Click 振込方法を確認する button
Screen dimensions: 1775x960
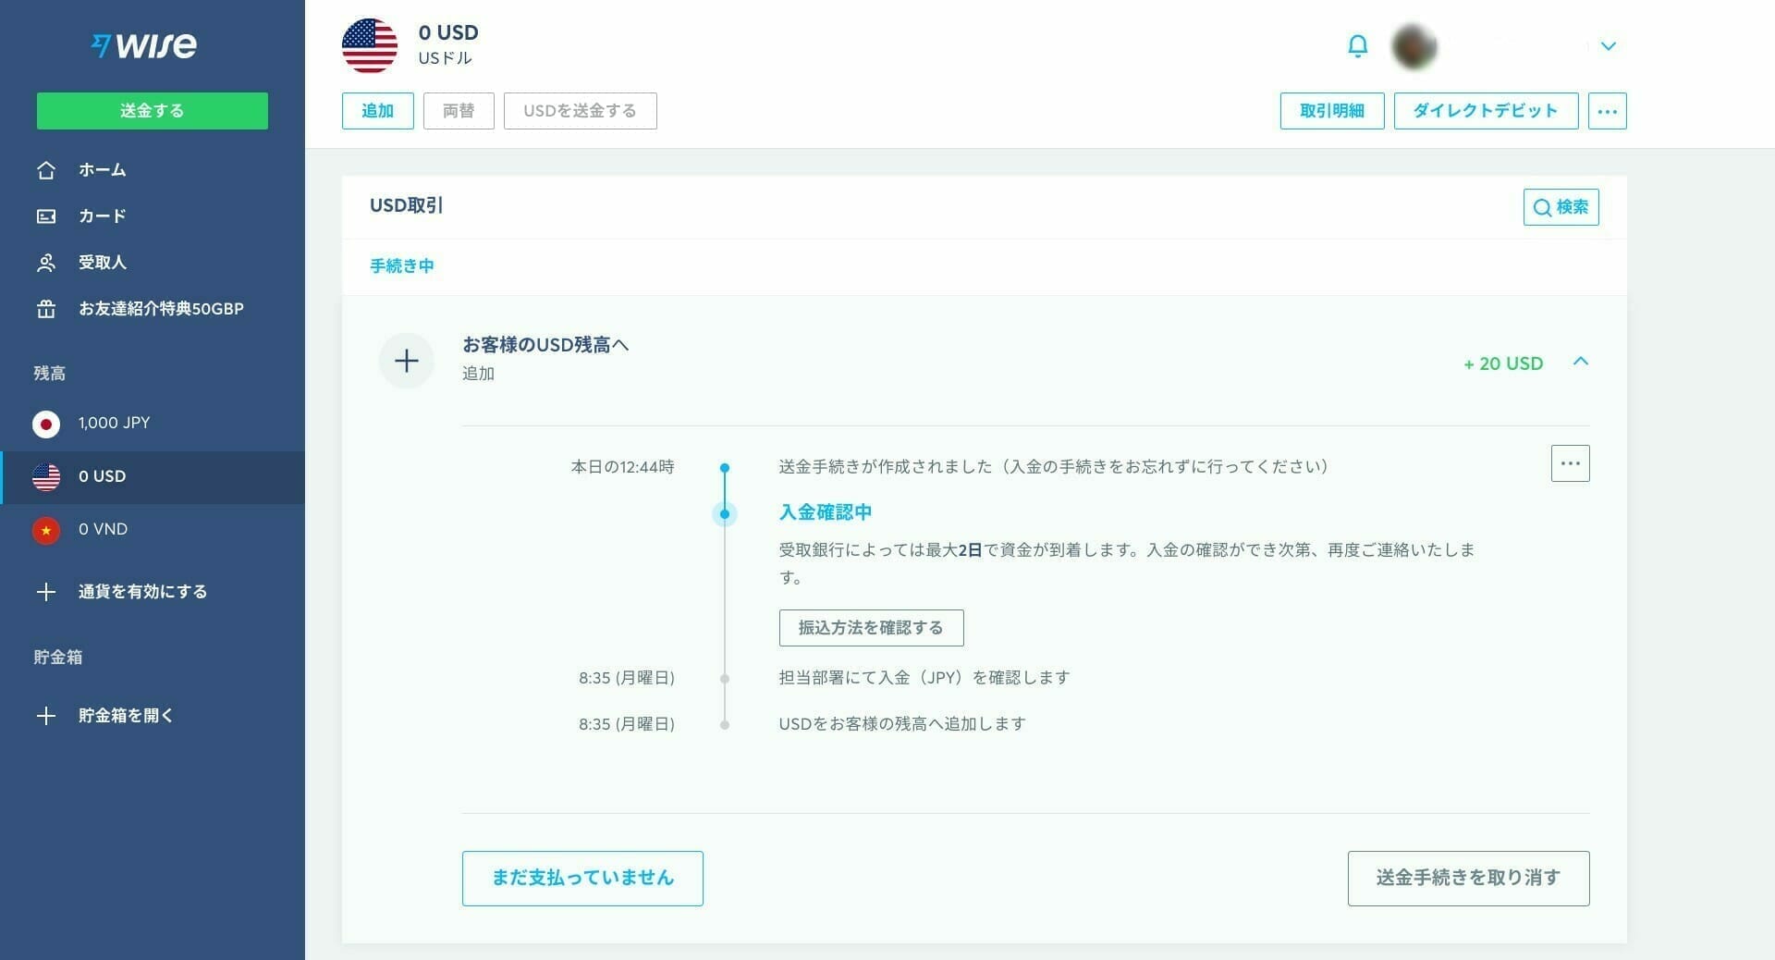click(872, 628)
